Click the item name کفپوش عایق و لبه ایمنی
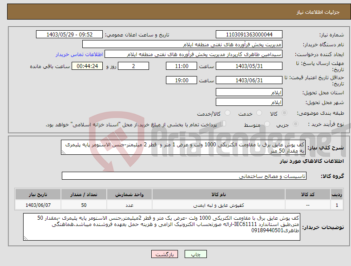The height and width of the screenshot is (266, 351). click(x=218, y=205)
